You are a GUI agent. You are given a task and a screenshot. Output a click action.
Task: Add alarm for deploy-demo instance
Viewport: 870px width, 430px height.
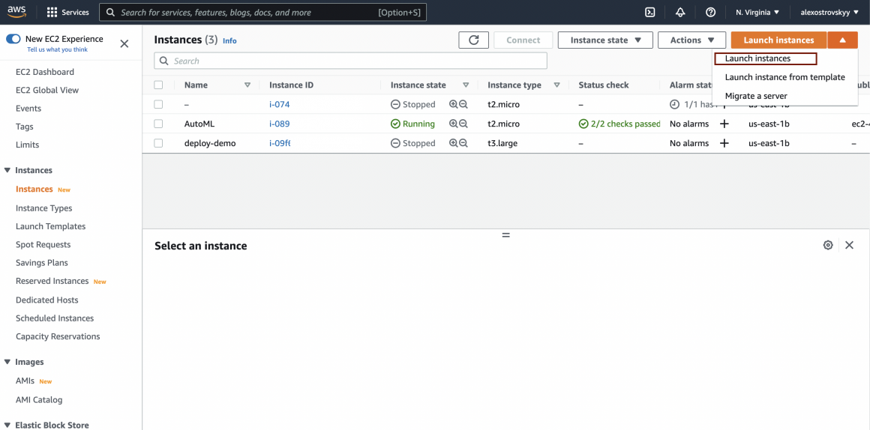(x=724, y=143)
